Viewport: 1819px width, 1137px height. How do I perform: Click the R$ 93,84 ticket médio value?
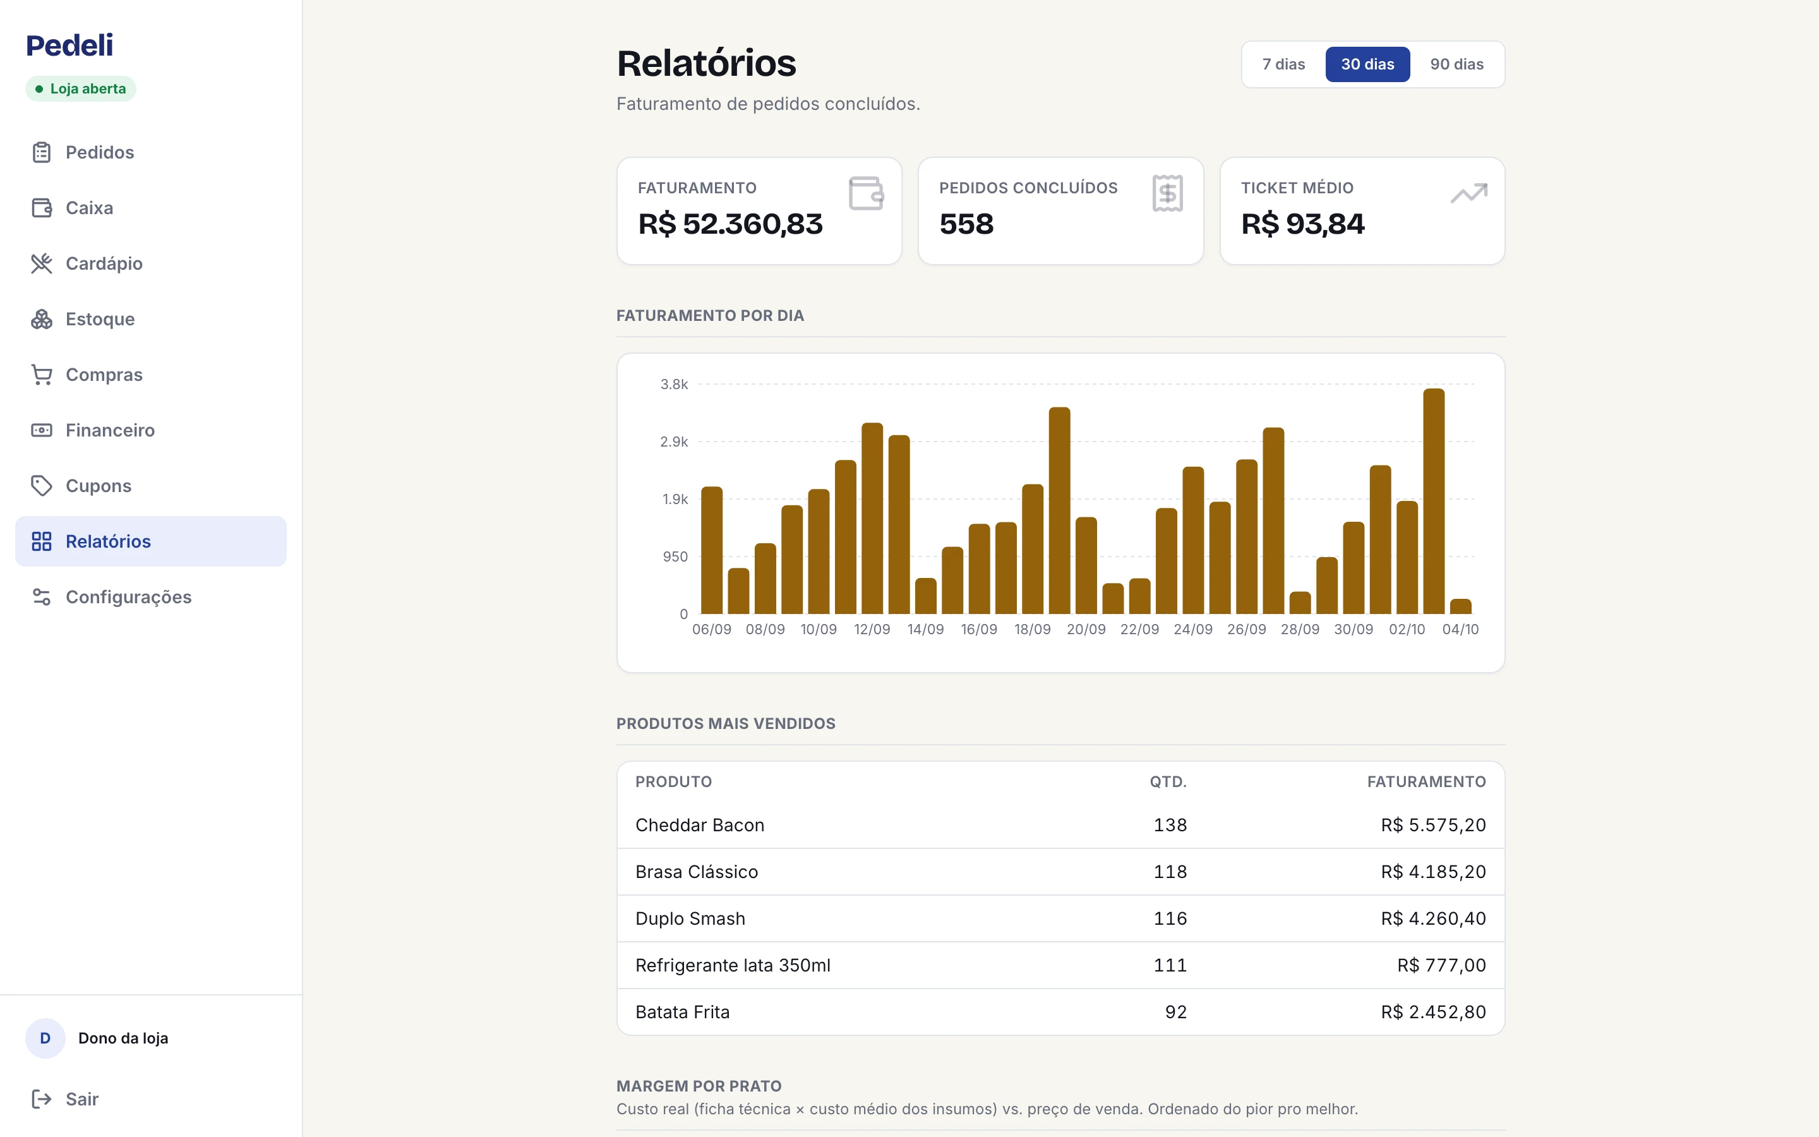click(1302, 224)
